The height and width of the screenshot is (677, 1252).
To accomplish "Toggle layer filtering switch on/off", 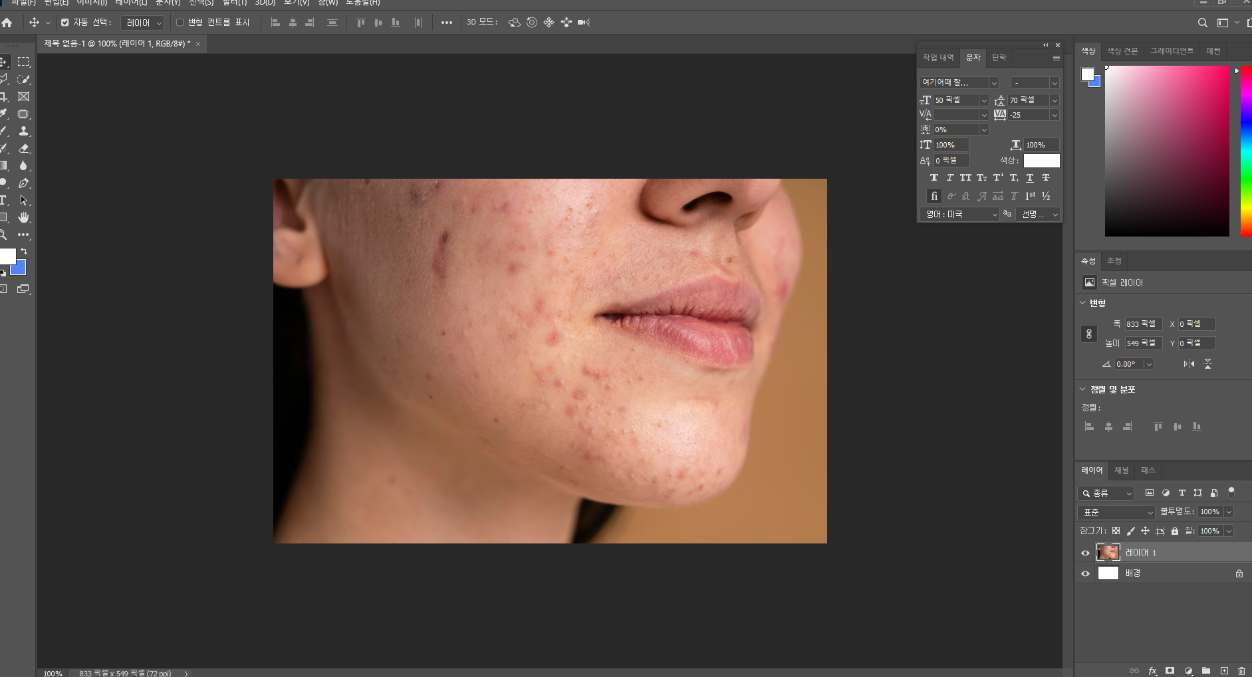I will coord(1231,492).
